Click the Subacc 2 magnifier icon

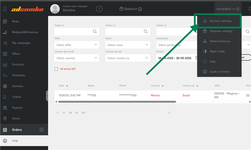[146, 31]
